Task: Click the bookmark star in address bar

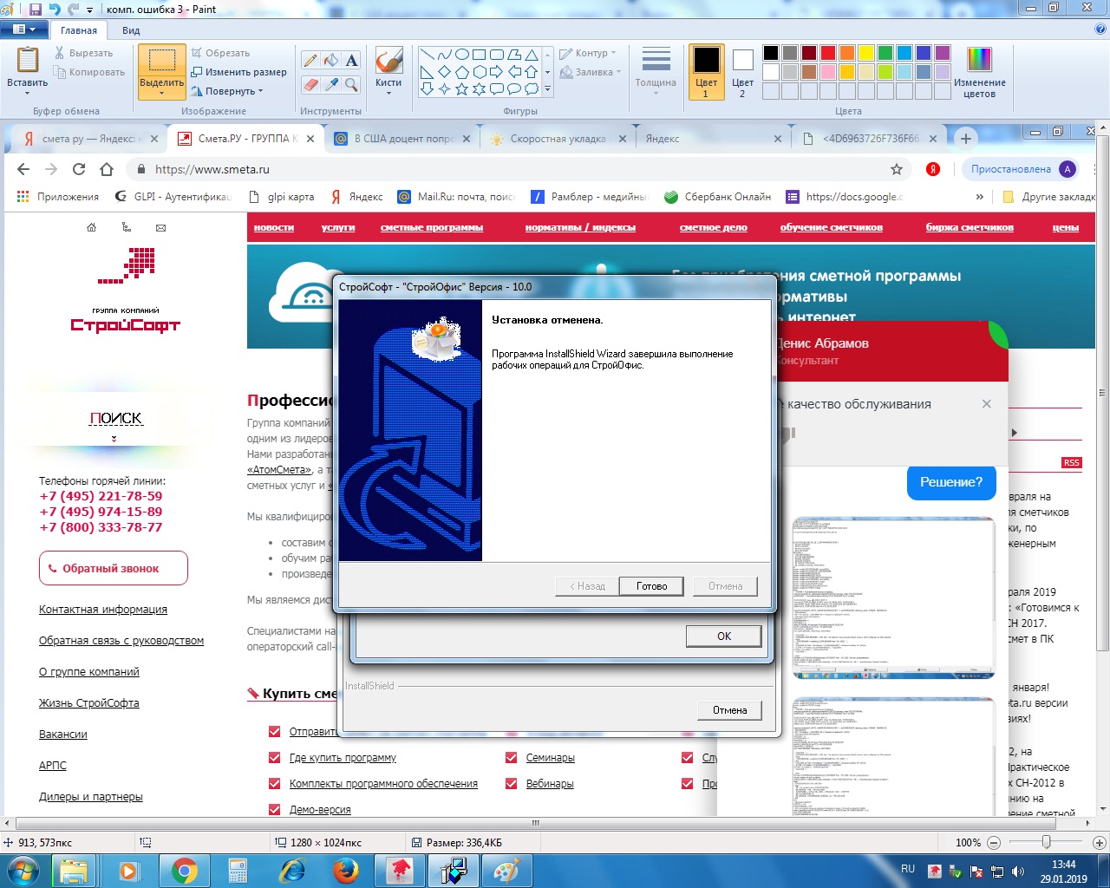Action: 897,169
